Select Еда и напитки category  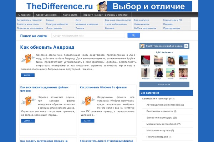point(141,20)
